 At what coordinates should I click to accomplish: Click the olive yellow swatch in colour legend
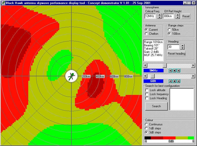point(182,138)
